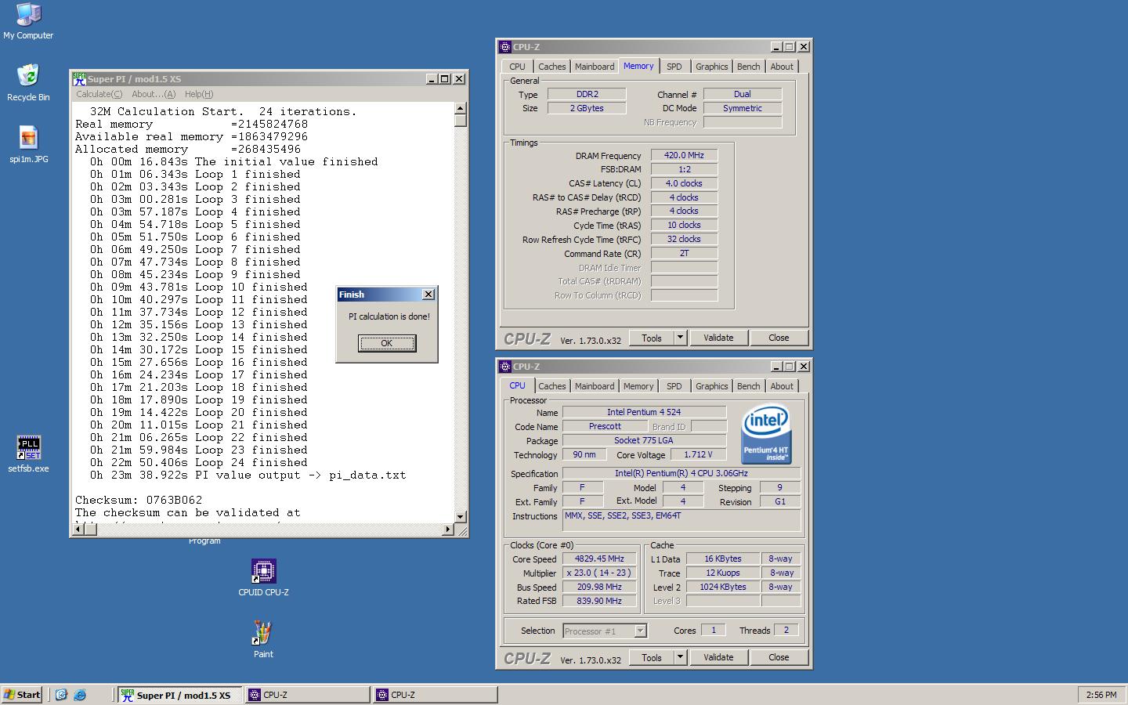
Task: Click Super PI vertical scrollbar down arrow
Action: point(461,516)
